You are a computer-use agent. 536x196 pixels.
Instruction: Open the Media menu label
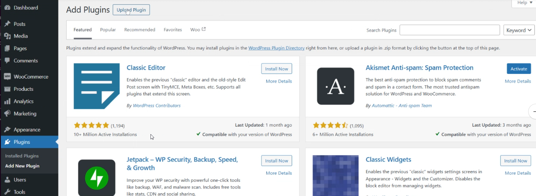[x=21, y=36]
